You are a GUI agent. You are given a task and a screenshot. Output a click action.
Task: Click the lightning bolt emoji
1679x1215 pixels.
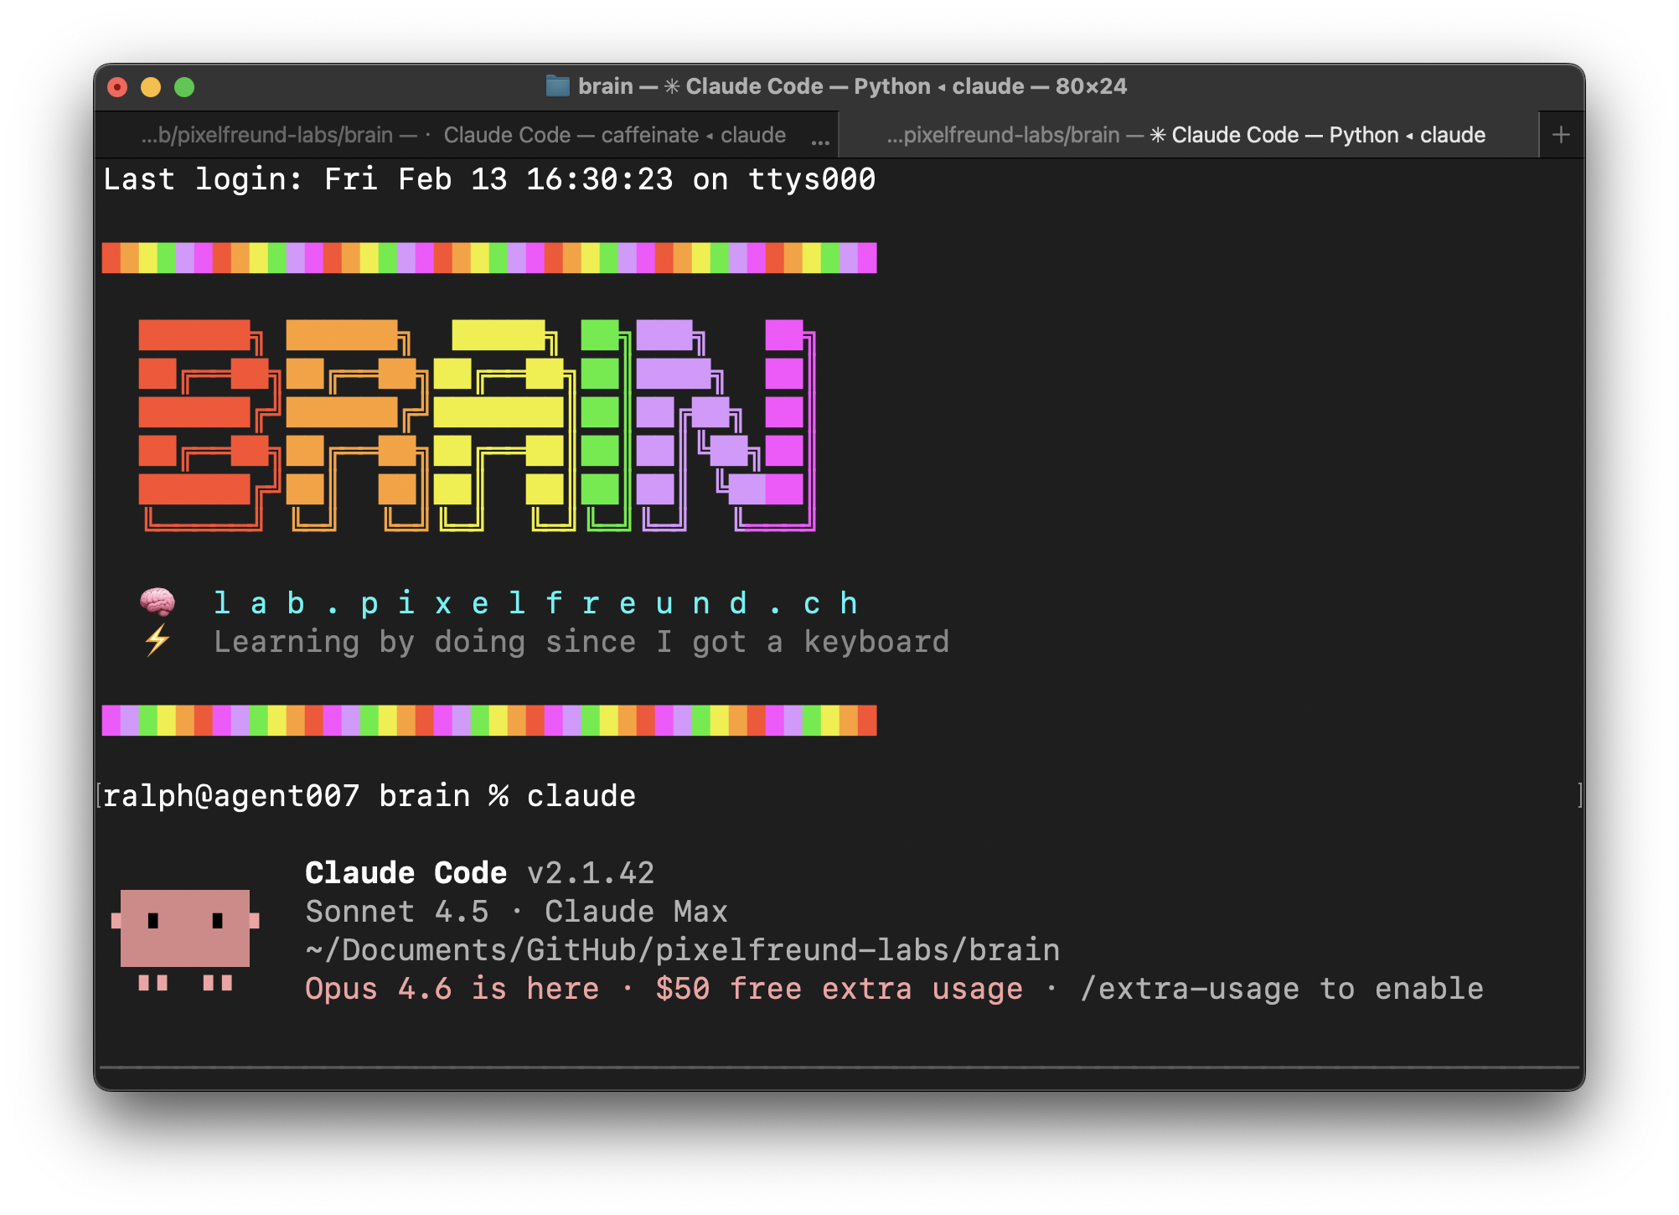156,641
